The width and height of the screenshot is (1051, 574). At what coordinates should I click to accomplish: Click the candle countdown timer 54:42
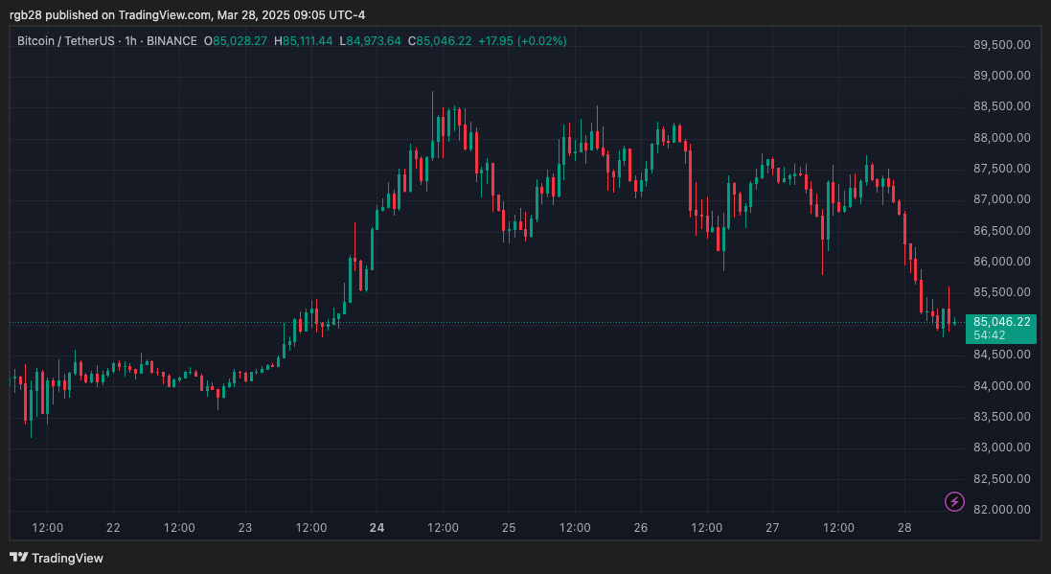pos(992,337)
